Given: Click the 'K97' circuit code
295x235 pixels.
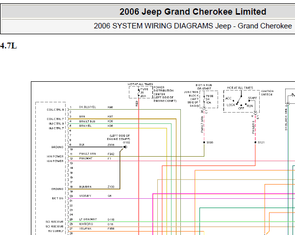Looking at the screenshot, I should [x=110, y=117].
